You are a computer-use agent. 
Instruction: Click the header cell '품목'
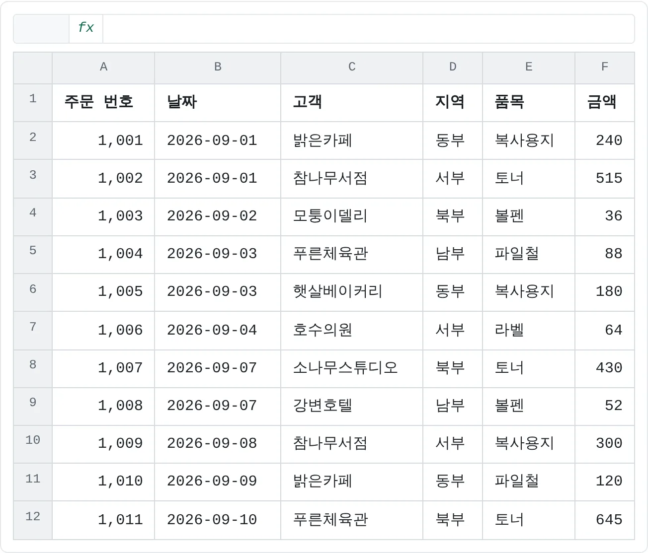click(529, 103)
